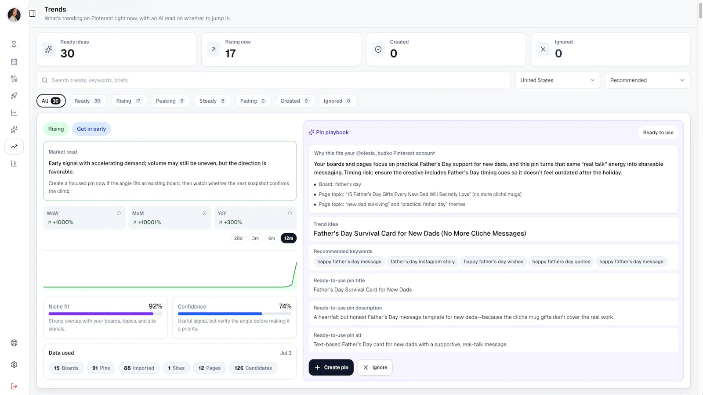Click the '126 Candidates' data chip
The width and height of the screenshot is (703, 395).
[253, 368]
